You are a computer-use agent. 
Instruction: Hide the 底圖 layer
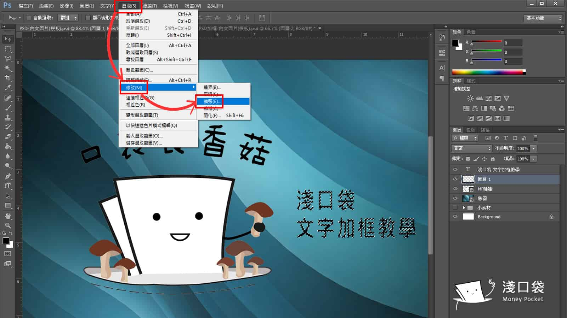pos(455,198)
